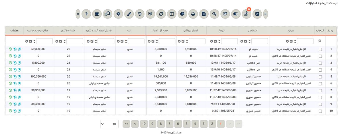Click the export share arrow icon
The image size is (342, 139).
coord(225,14)
